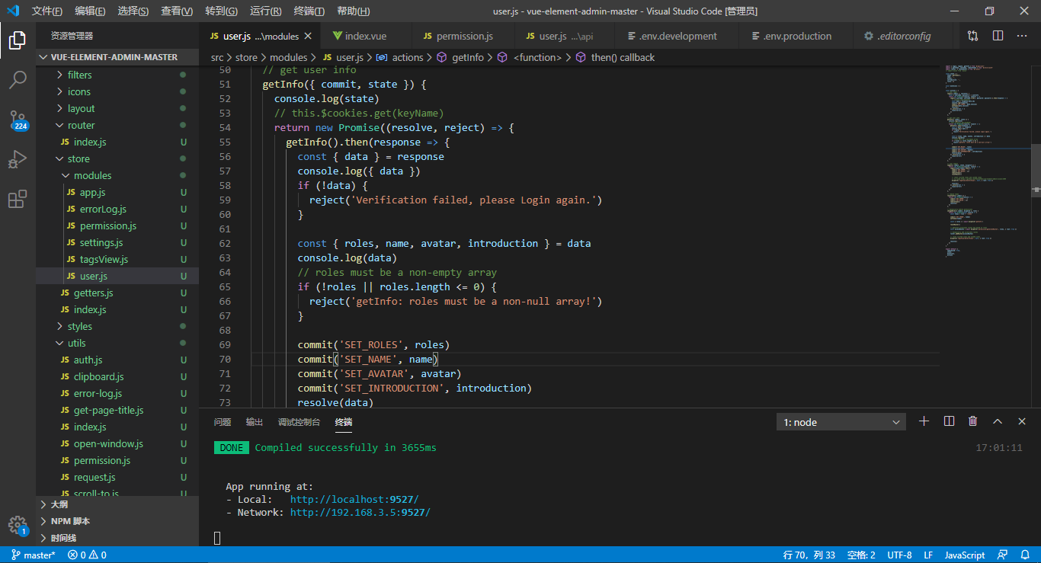Click the VS Code logo in title bar

click(x=13, y=11)
